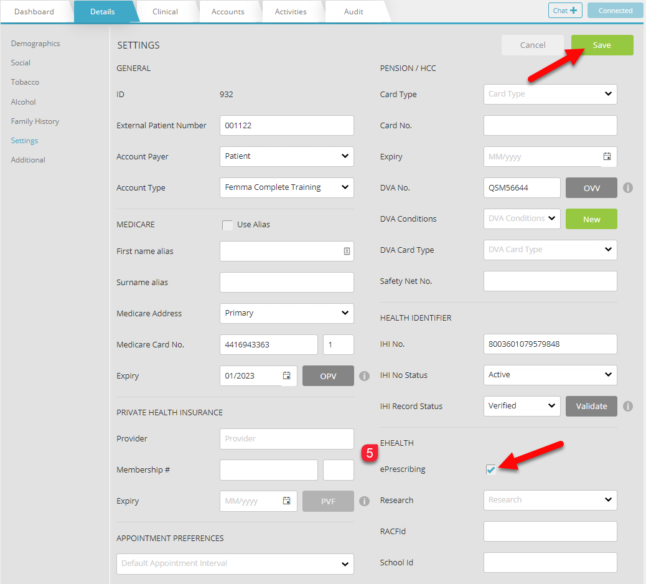646x584 pixels.
Task: Go to Accounts tab
Action: coord(228,12)
